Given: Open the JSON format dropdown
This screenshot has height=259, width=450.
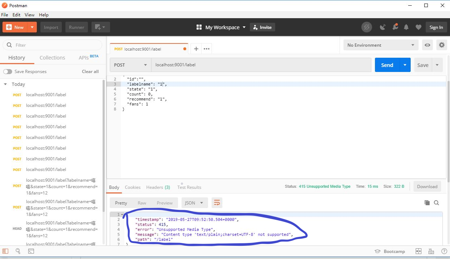Looking at the screenshot, I should click(194, 203).
